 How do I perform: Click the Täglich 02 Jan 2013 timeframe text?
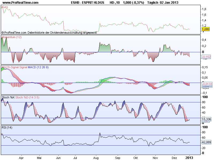[163, 2]
